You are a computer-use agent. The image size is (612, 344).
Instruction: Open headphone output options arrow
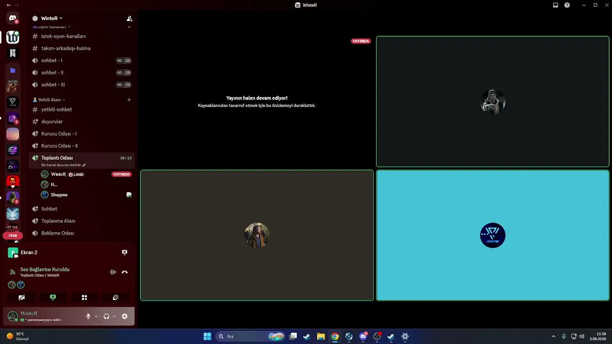[x=114, y=316]
